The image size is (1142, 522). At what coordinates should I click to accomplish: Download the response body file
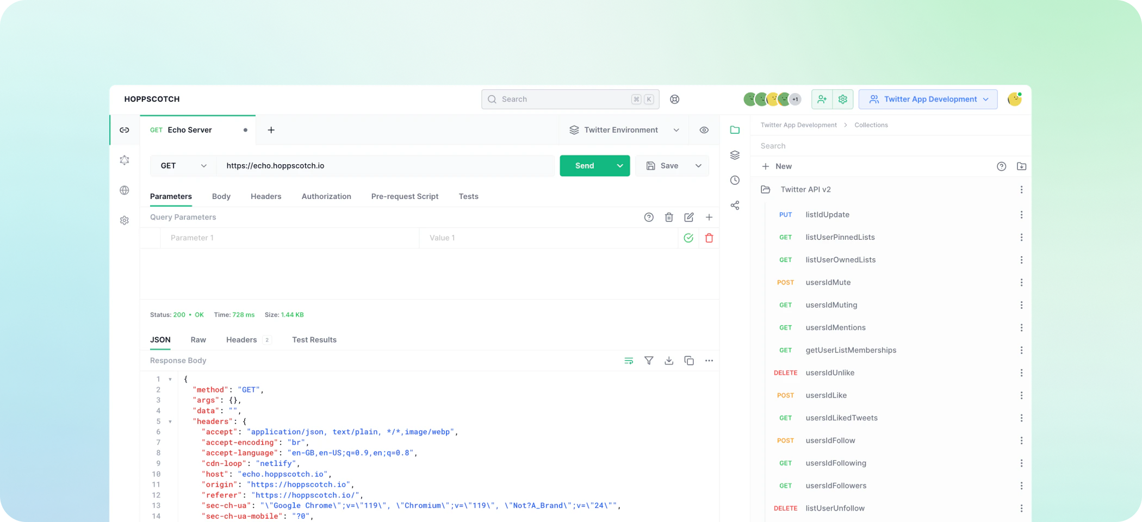click(669, 361)
